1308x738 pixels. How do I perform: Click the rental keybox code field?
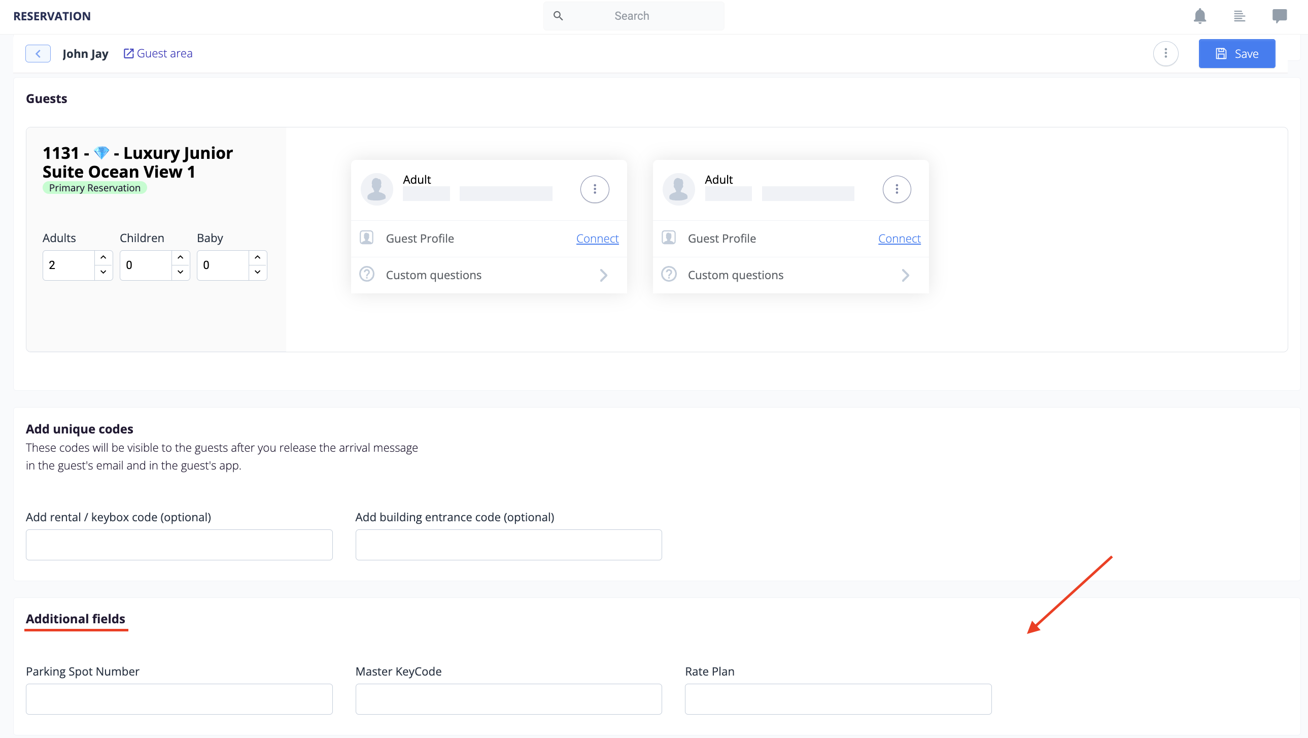coord(179,545)
